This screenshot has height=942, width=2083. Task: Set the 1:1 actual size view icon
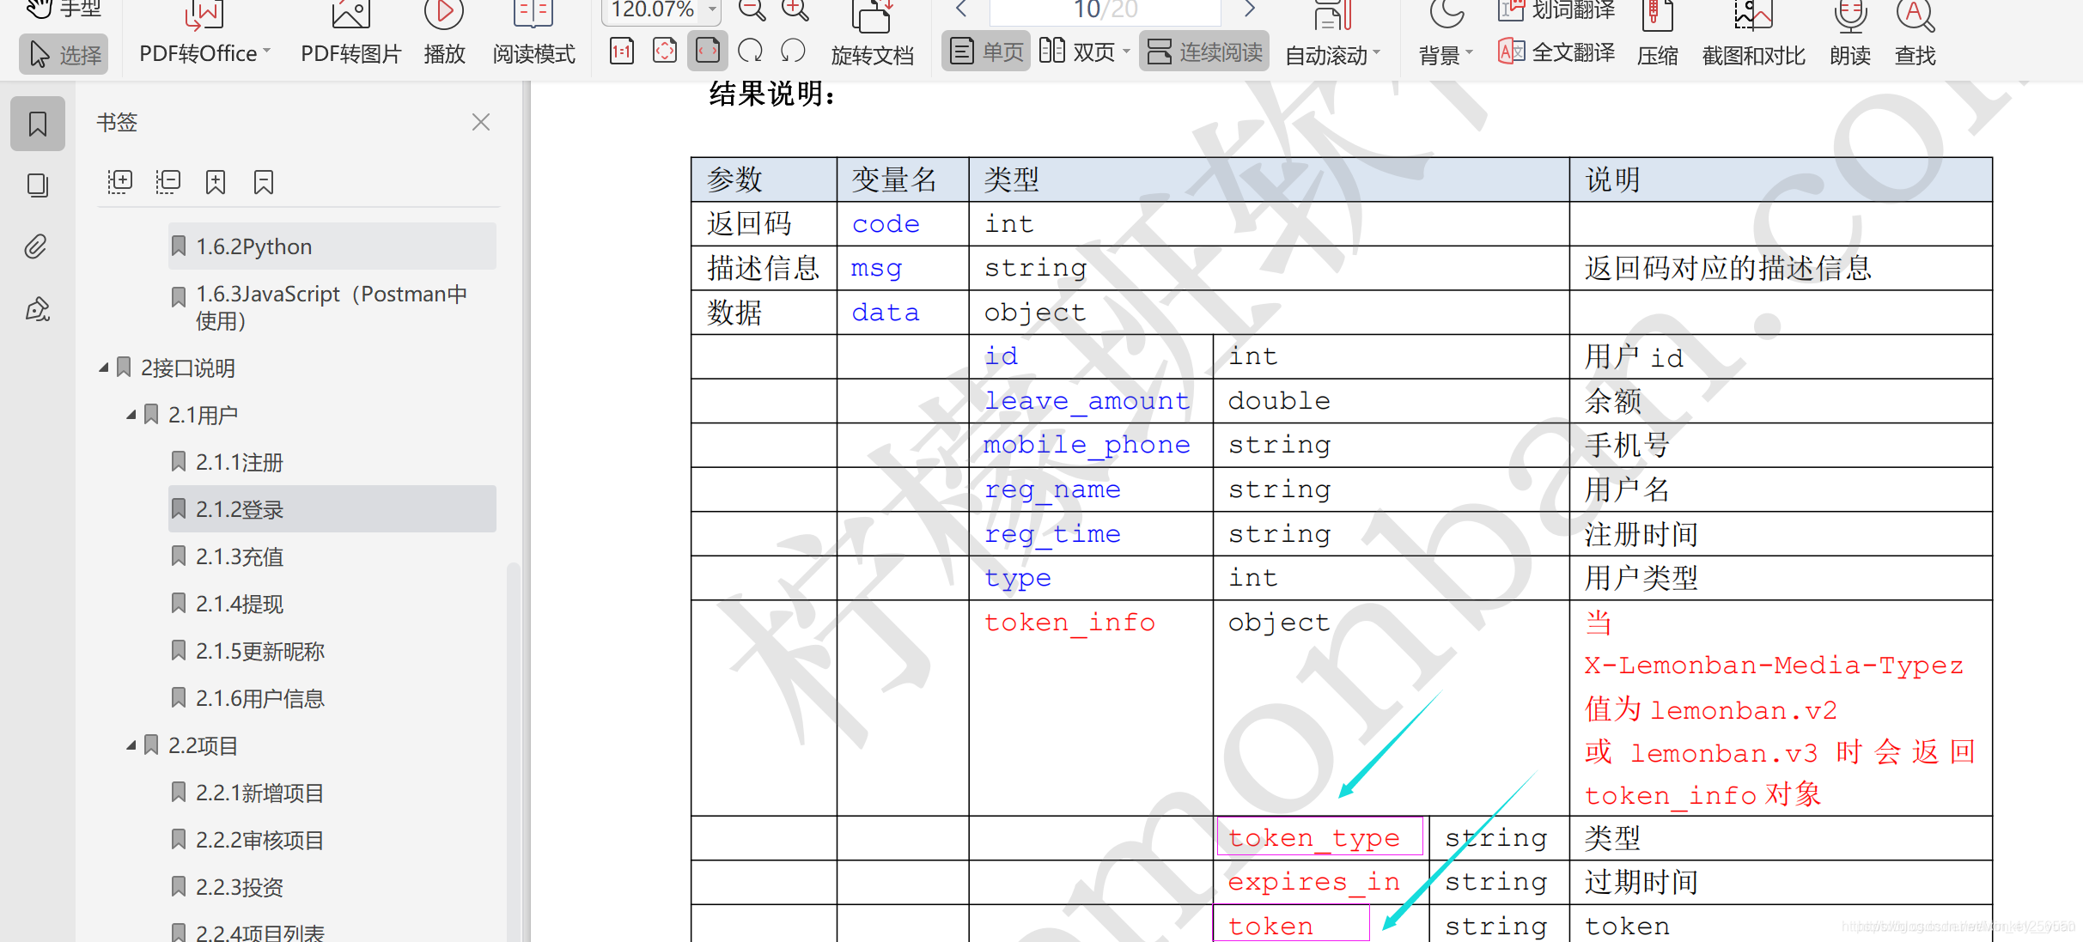coord(622,52)
